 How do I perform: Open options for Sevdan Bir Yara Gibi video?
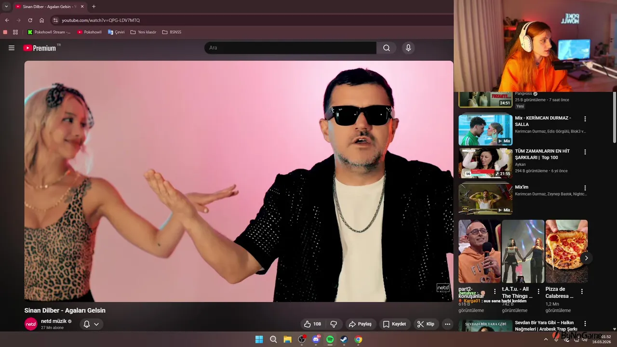click(x=585, y=324)
